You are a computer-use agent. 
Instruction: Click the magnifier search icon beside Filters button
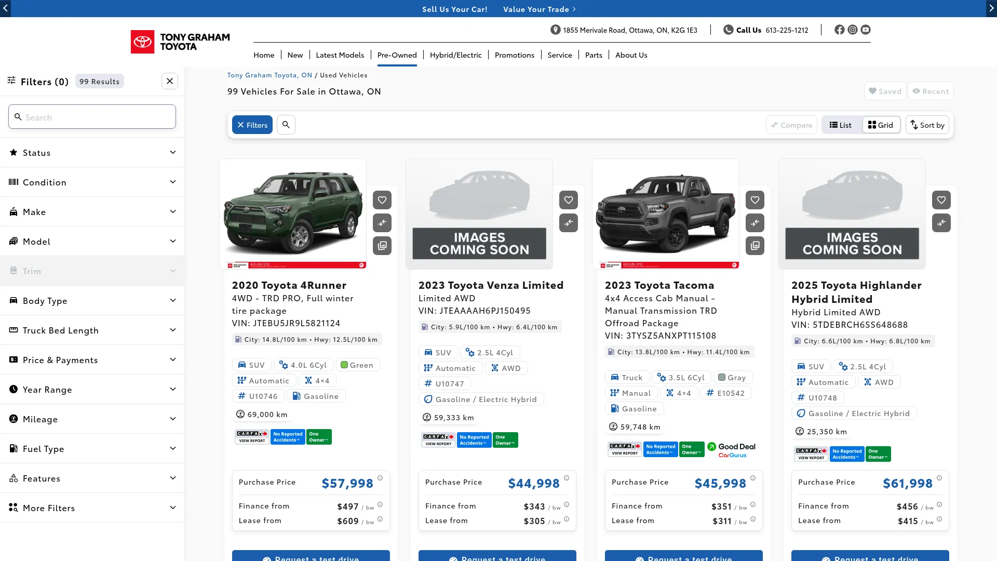point(286,125)
